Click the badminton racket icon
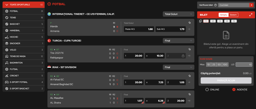This screenshot has height=109, width=256. (7, 63)
